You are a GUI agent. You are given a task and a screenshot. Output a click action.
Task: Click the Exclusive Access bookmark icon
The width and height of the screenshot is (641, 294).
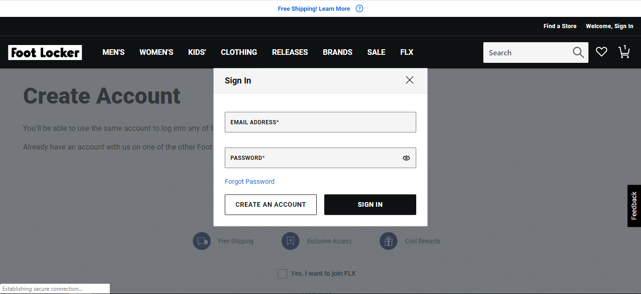click(290, 241)
